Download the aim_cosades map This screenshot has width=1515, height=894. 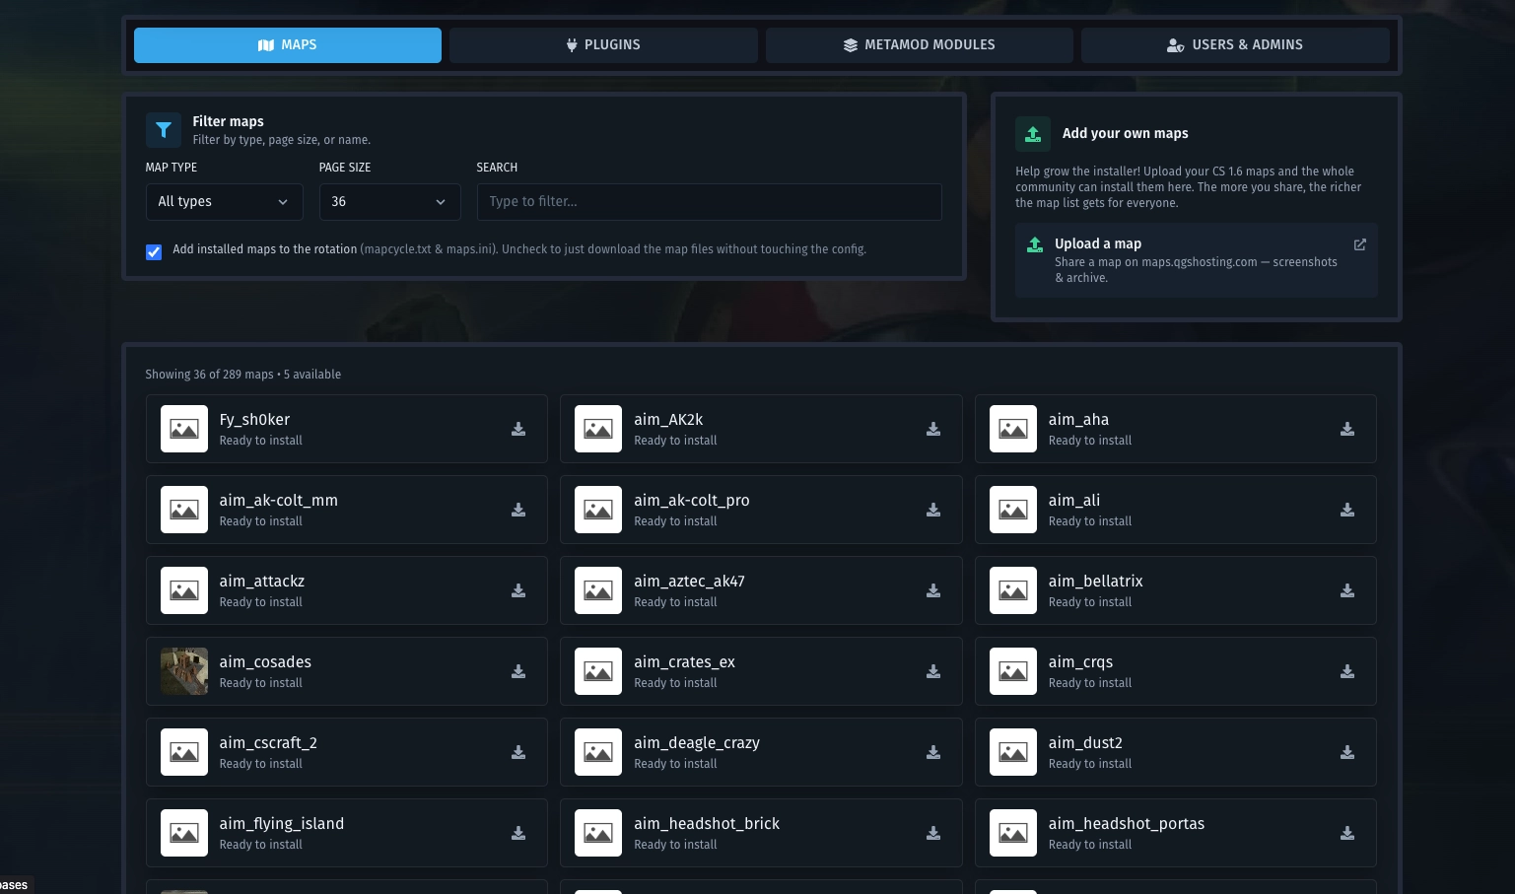(x=518, y=671)
